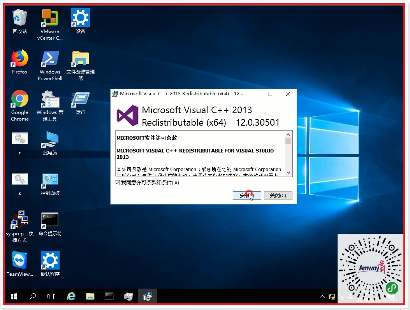Open the 此电脑 desktop icon
Viewport: 410px width, 310px height.
tap(50, 144)
